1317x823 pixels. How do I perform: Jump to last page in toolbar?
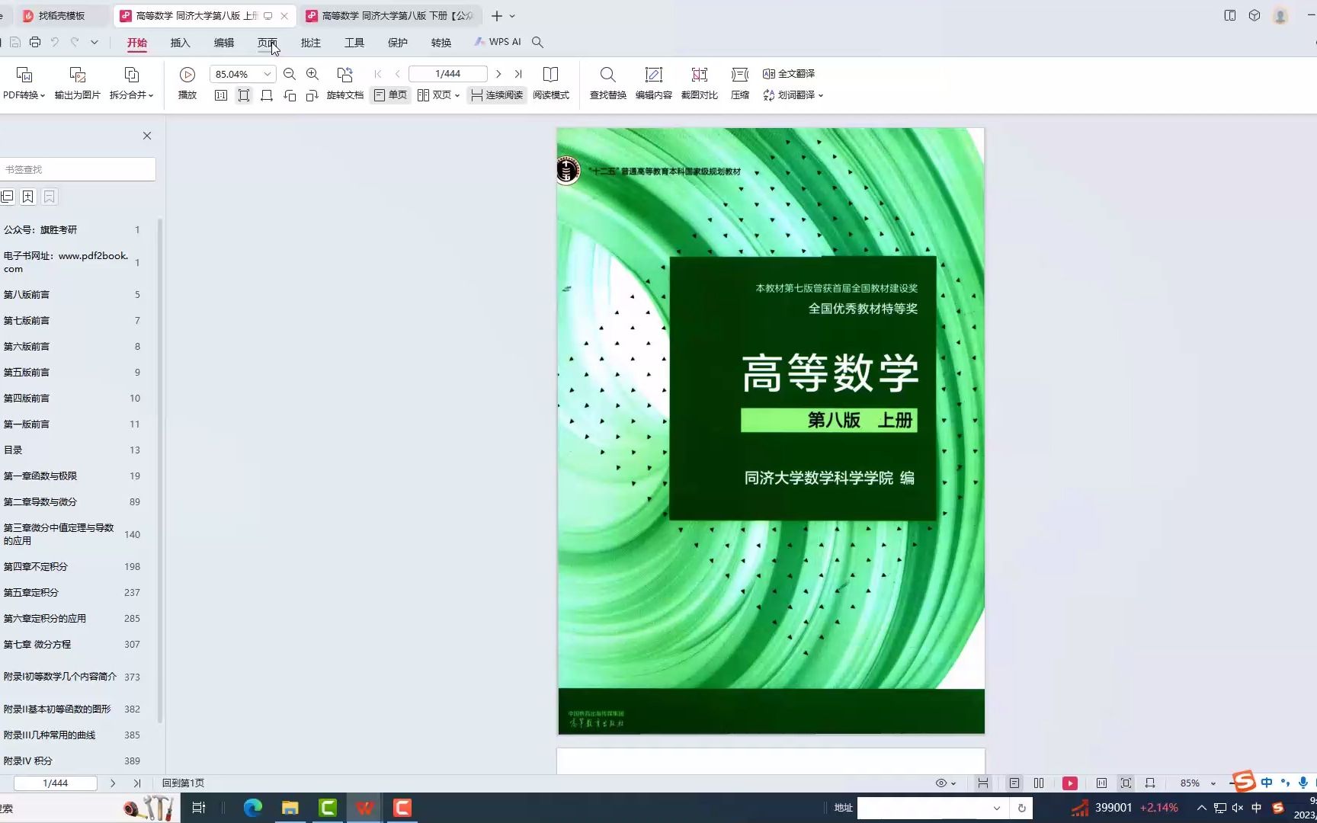(518, 74)
